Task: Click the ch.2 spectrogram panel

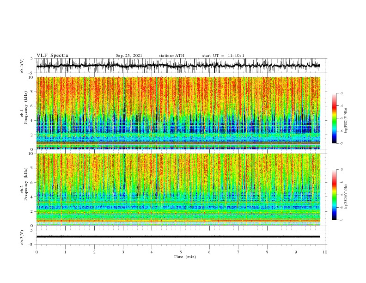Action: 178,190
